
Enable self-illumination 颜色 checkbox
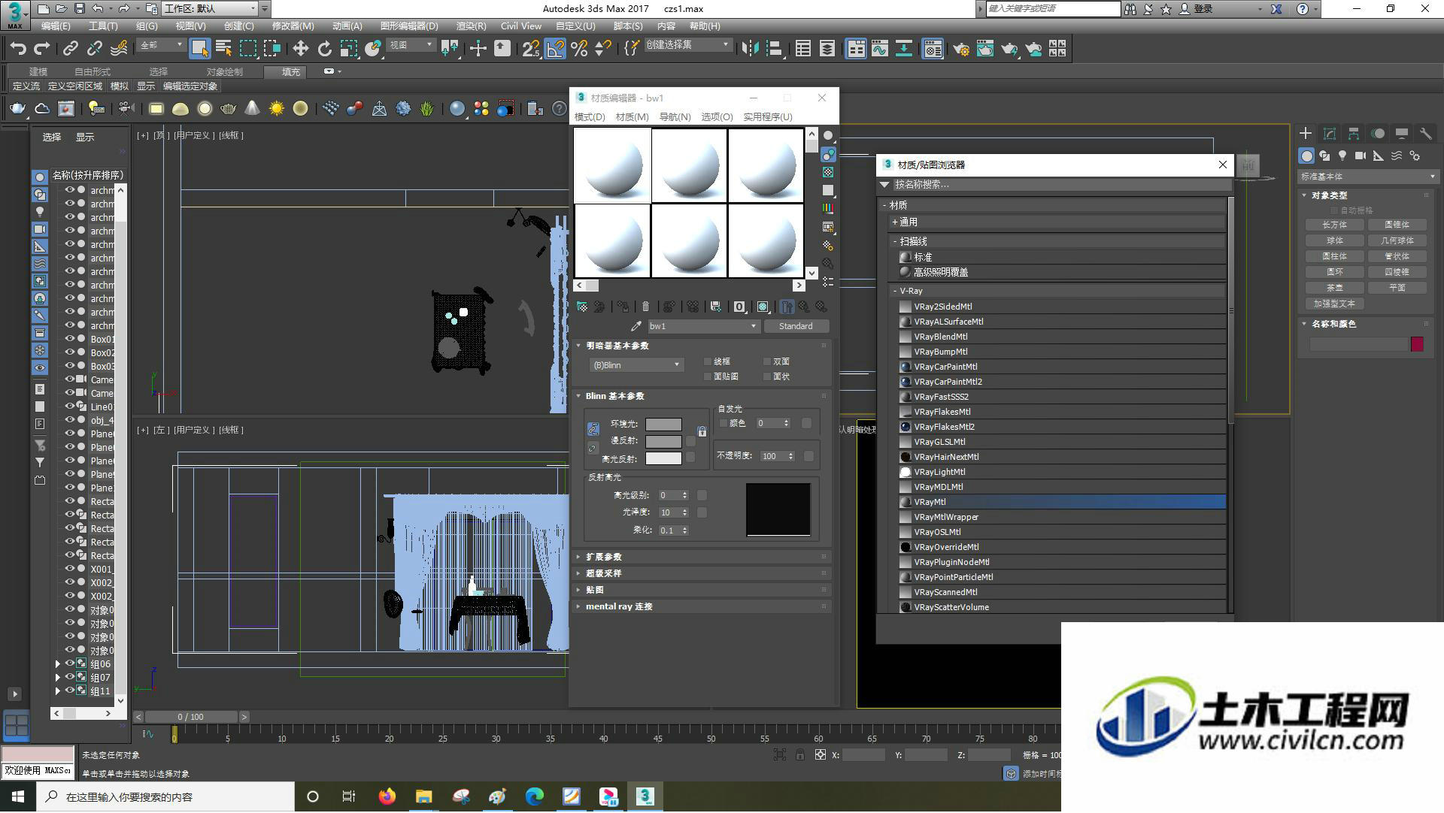[x=724, y=423]
